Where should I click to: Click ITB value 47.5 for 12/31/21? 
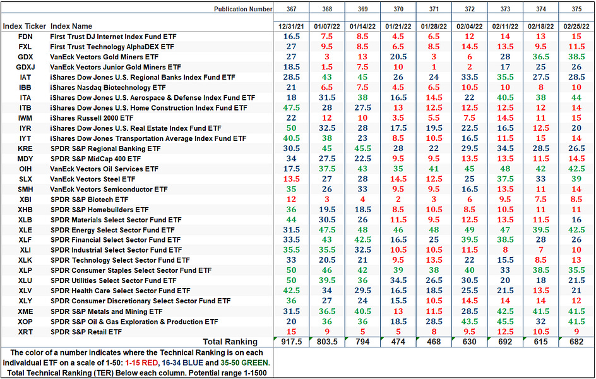(292, 108)
